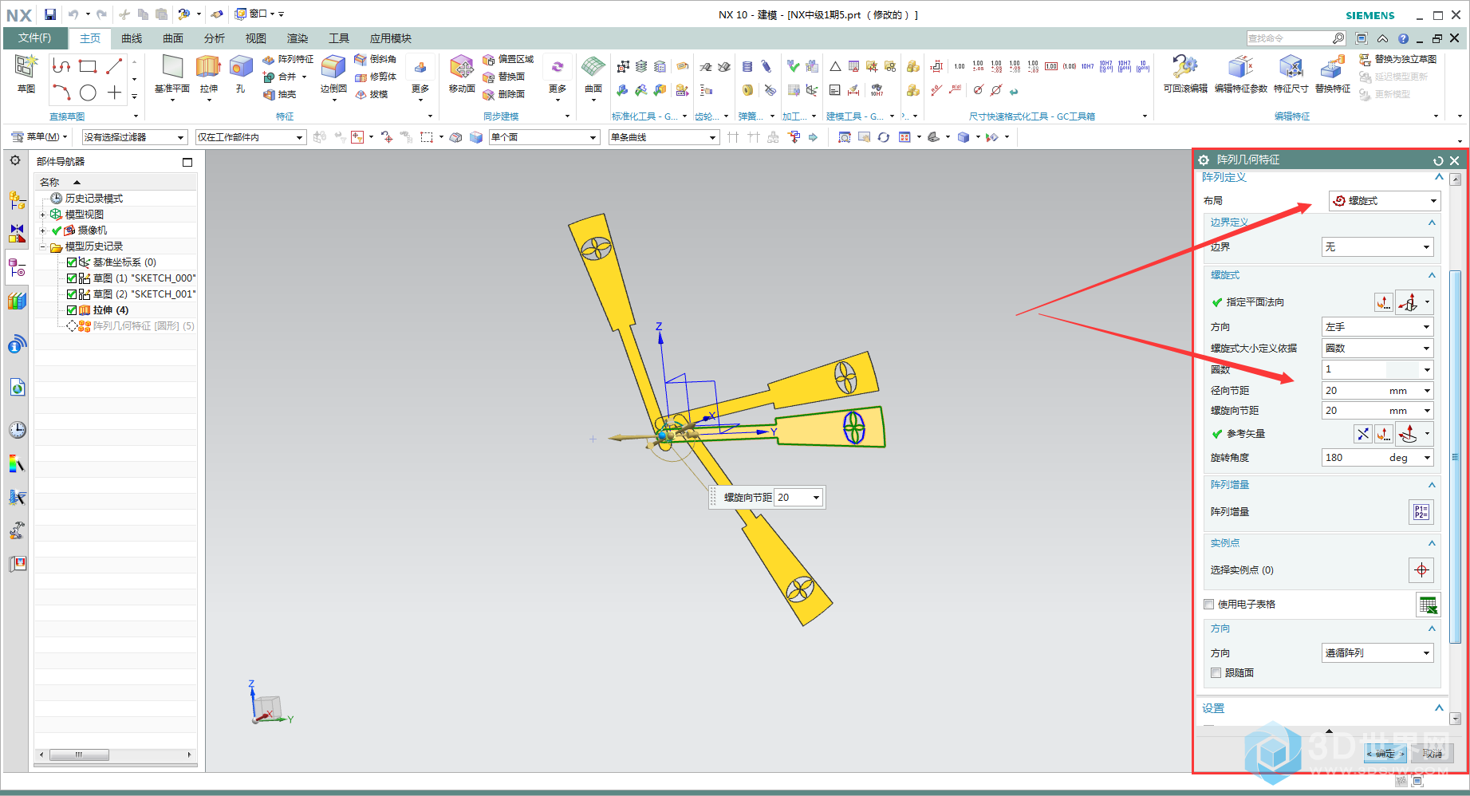This screenshot has height=796, width=1470.
Task: Open 螺旋式大小定义依据 dropdown
Action: [x=1377, y=349]
